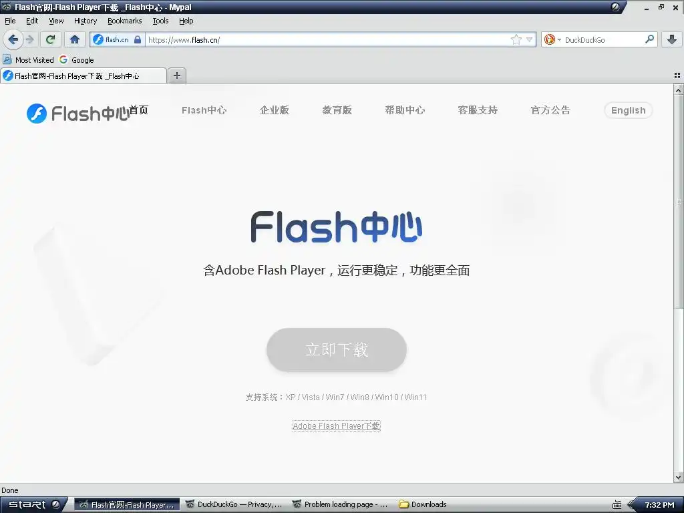Click the Flash官网 taskbar button

(x=127, y=505)
